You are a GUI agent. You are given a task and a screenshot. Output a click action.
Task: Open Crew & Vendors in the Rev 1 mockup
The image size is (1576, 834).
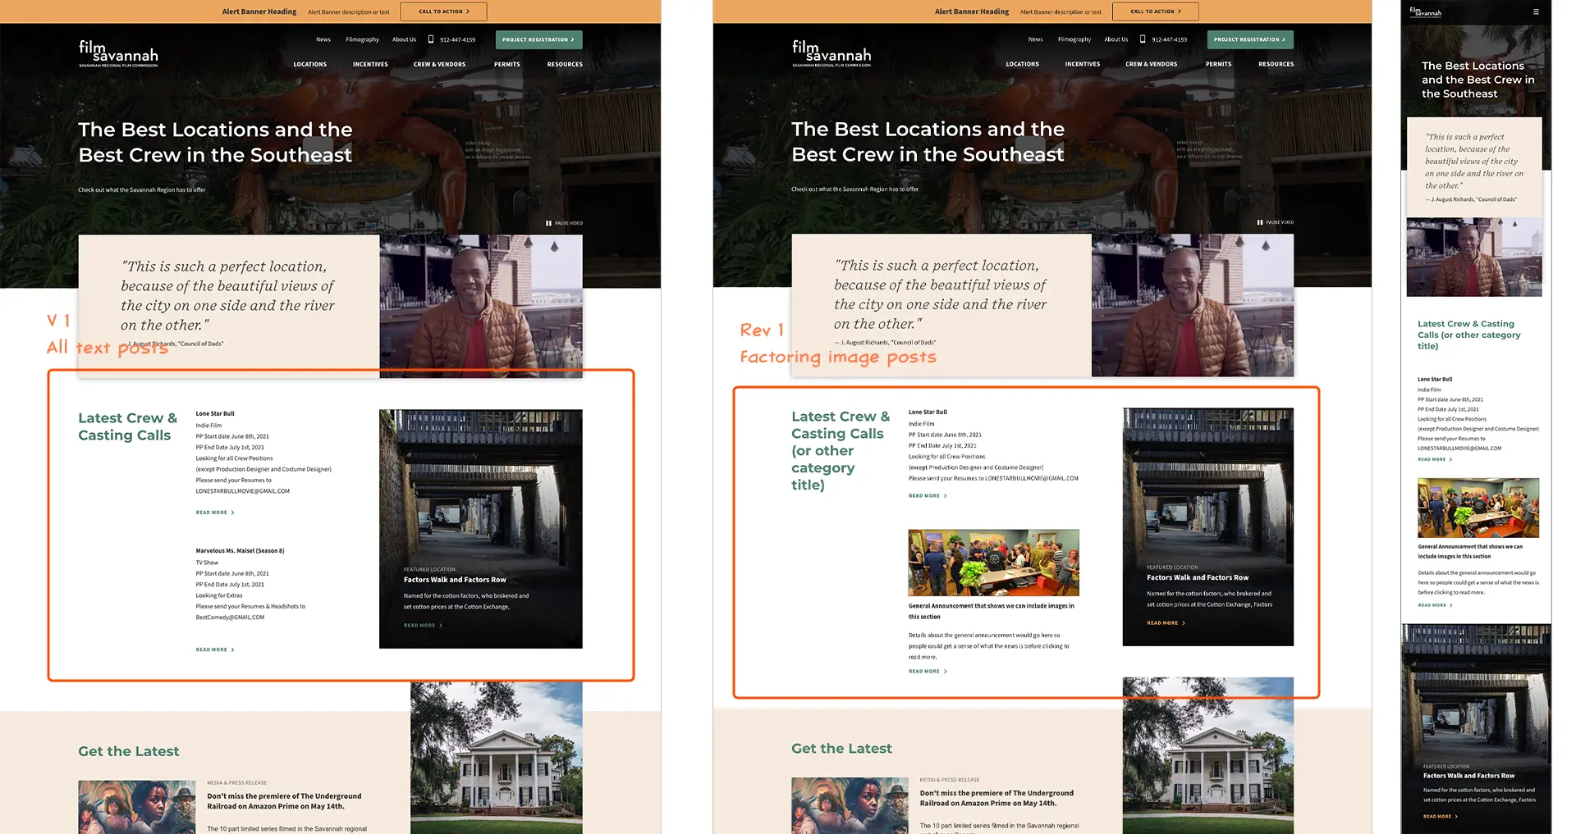point(1152,64)
